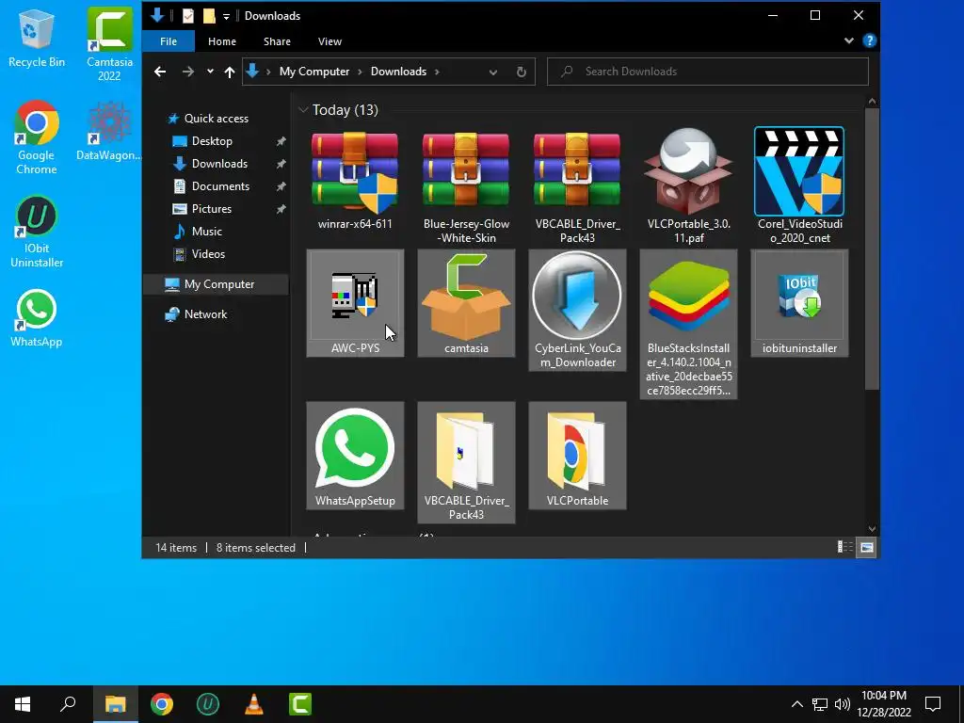Collapse the Today (13) group
Screen dimensions: 964x723
pos(303,110)
